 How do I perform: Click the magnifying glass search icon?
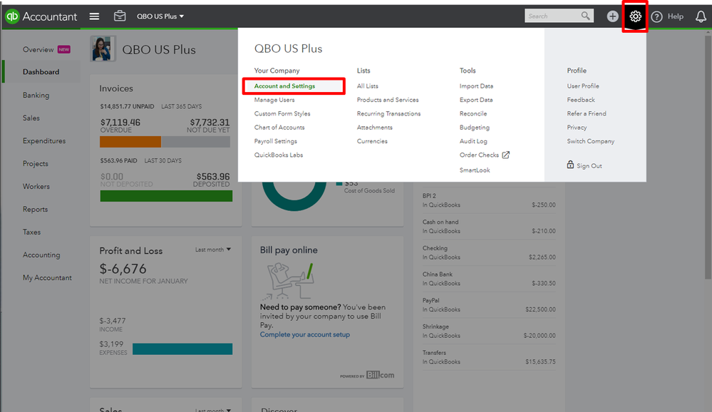(x=586, y=16)
